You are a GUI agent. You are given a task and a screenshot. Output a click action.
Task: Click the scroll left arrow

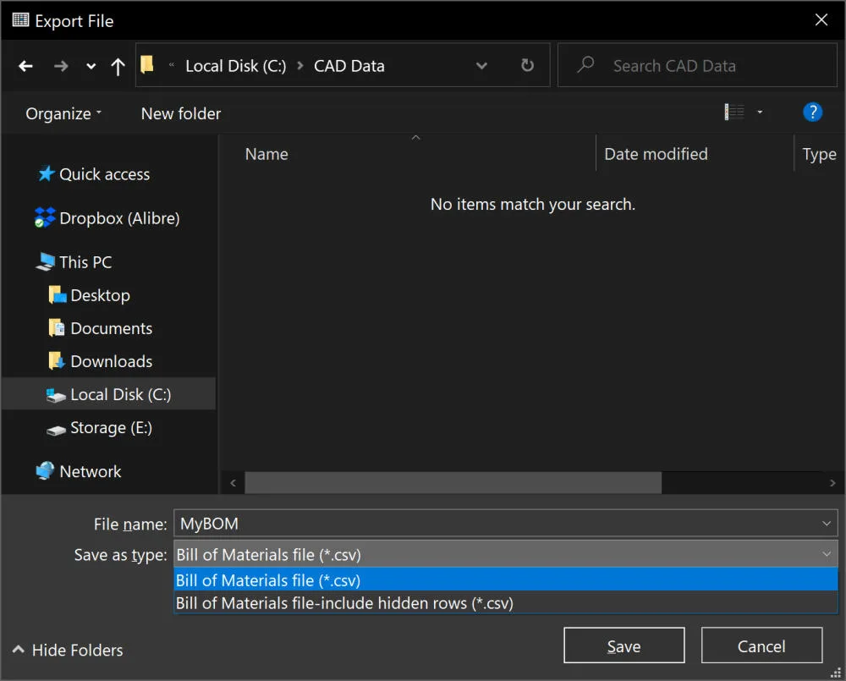pyautogui.click(x=233, y=482)
